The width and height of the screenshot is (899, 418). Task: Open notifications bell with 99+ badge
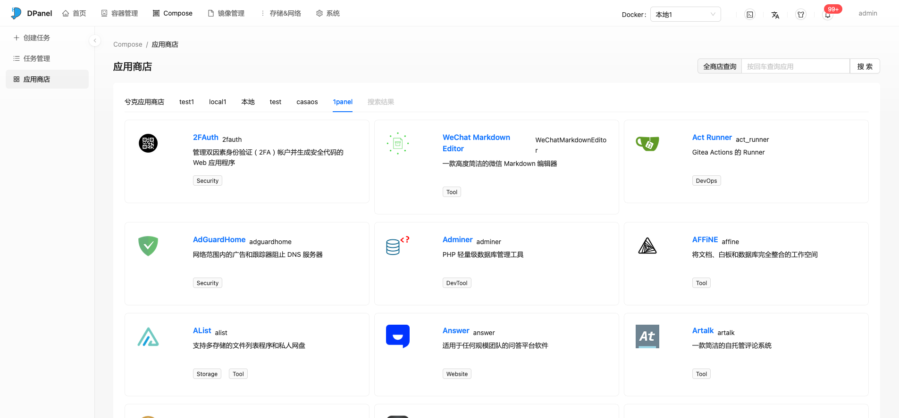click(x=828, y=15)
